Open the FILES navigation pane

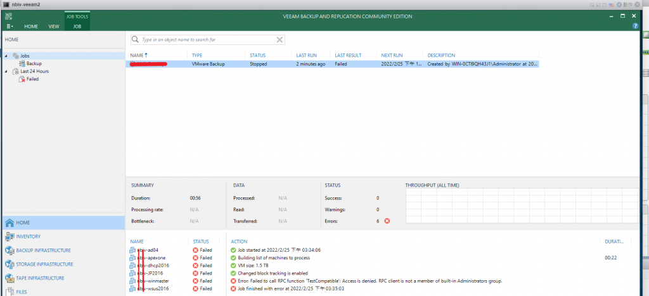(x=63, y=292)
